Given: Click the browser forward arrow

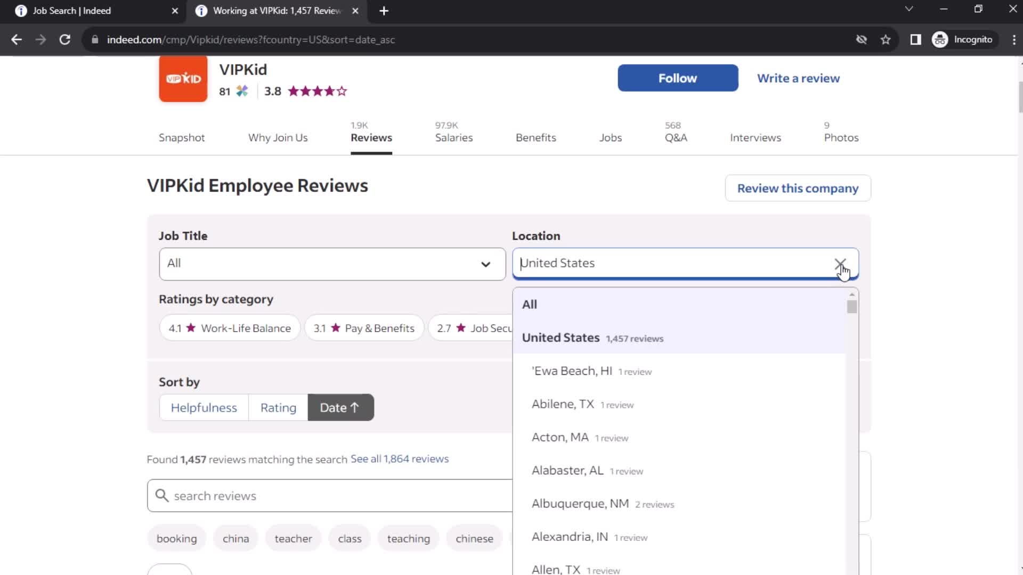Looking at the screenshot, I should pyautogui.click(x=40, y=39).
